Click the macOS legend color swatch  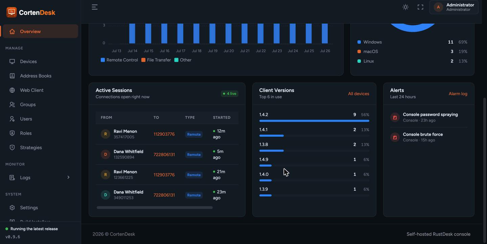359,52
